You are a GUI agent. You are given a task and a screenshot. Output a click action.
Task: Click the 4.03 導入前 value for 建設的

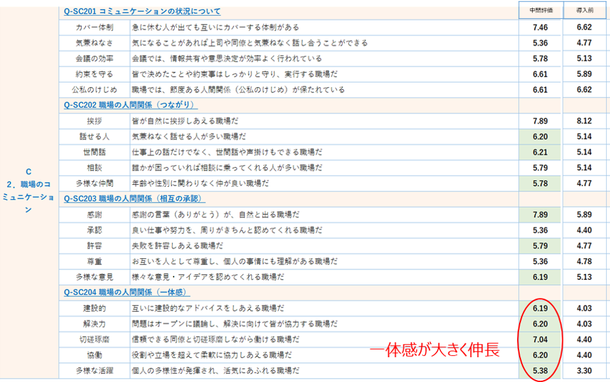(584, 309)
